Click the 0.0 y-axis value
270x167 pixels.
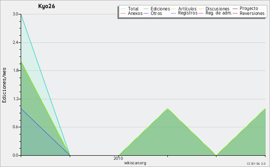[x=15, y=155]
